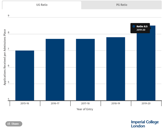This screenshot has height=131, width=163.
Task: Select the 2018-19 bar
Action: tap(116, 69)
